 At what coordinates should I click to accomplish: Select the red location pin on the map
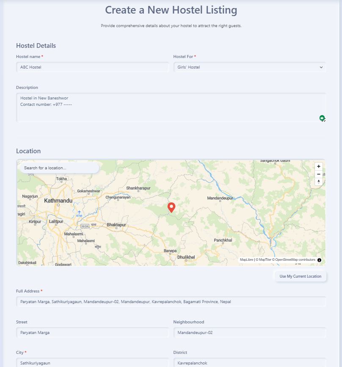pyautogui.click(x=171, y=207)
